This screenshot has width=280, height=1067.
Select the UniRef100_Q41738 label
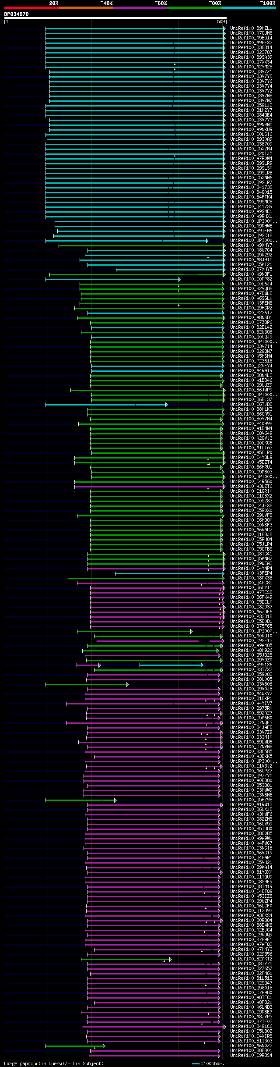251,188
